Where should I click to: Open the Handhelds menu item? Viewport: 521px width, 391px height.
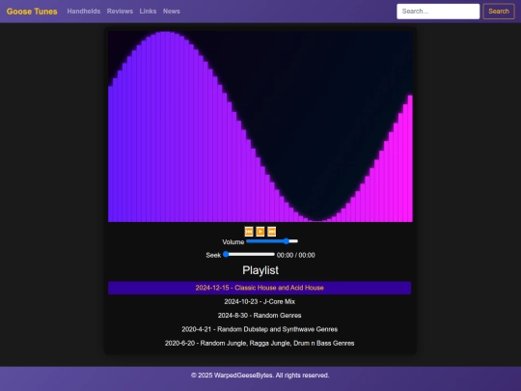click(84, 12)
